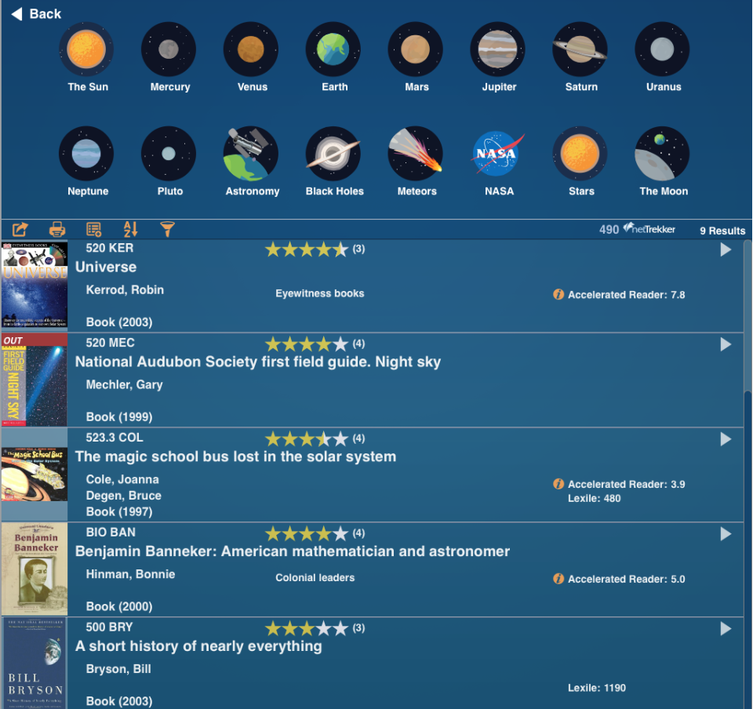
Task: Open the Neptune topic icon
Action: (86, 154)
